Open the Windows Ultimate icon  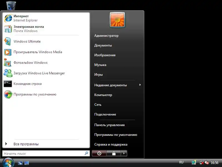7,41
